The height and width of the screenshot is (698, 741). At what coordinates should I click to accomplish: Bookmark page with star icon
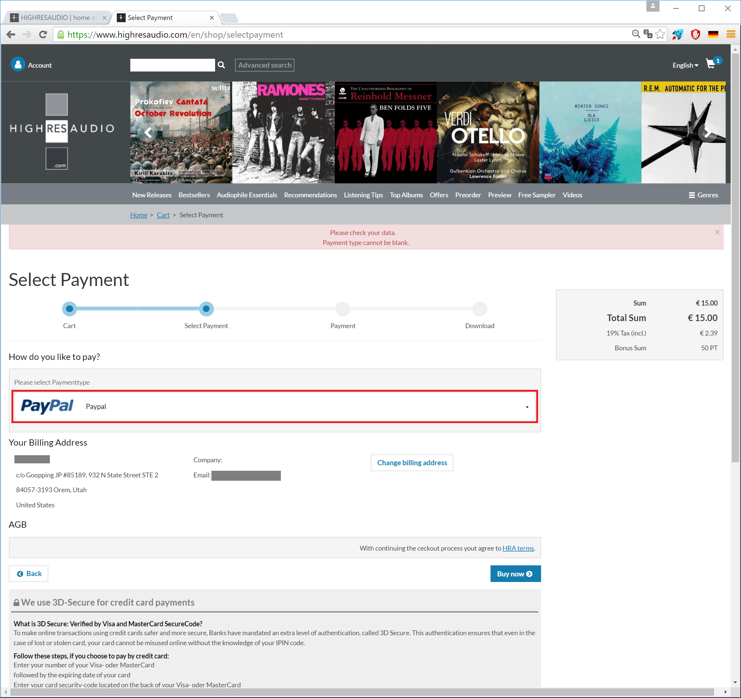pyautogui.click(x=660, y=34)
